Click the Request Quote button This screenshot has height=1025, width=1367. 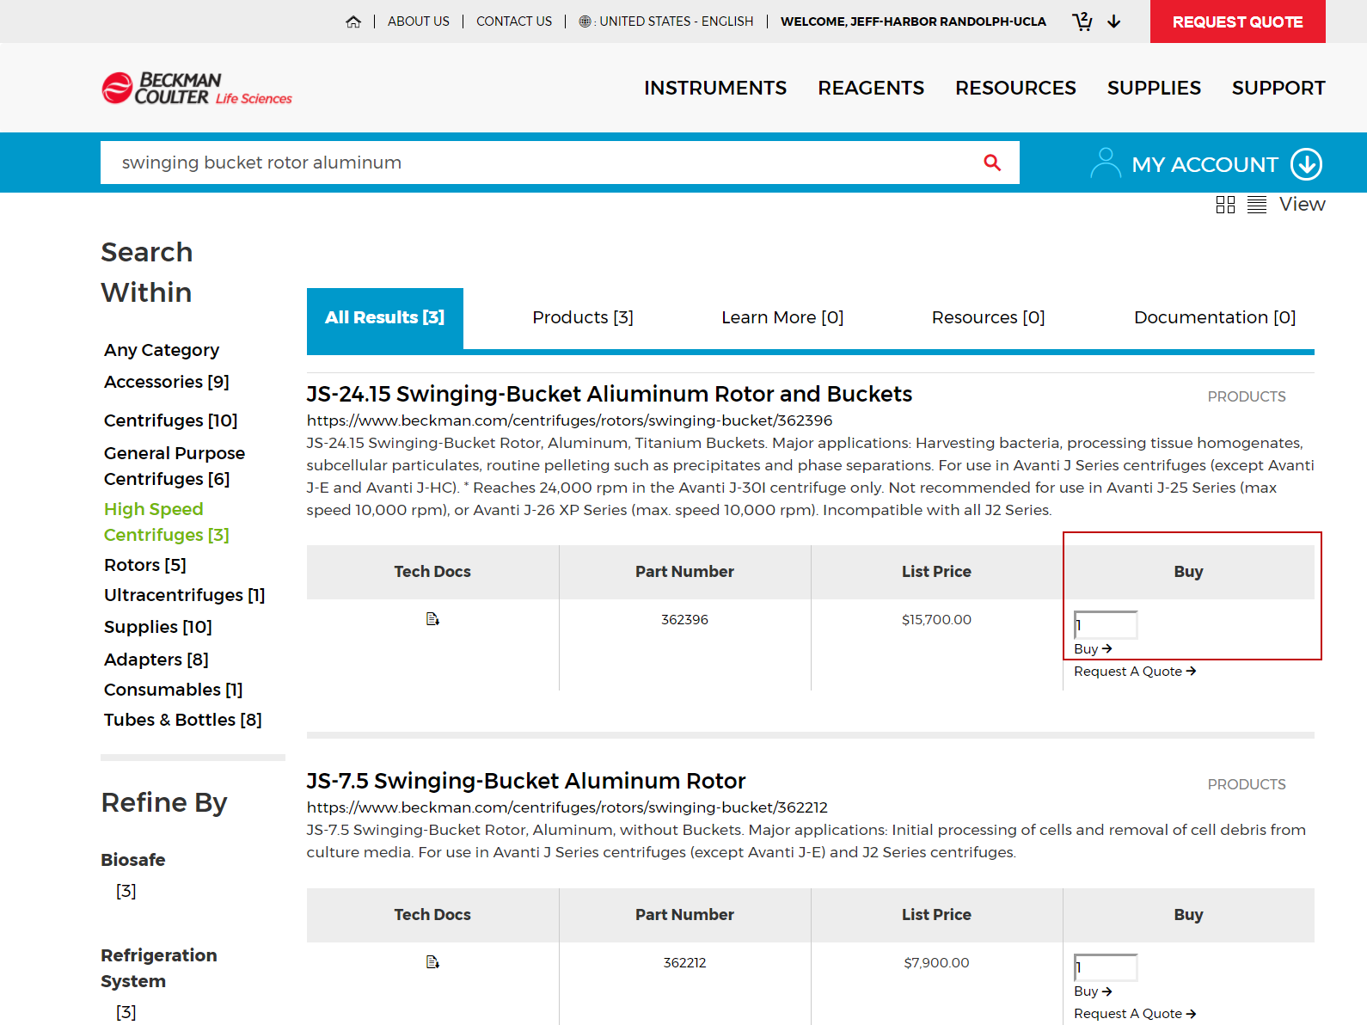(x=1238, y=21)
